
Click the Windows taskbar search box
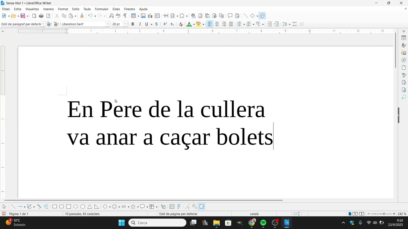[x=157, y=223]
